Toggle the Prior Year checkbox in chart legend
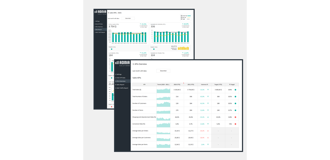 click(181, 17)
